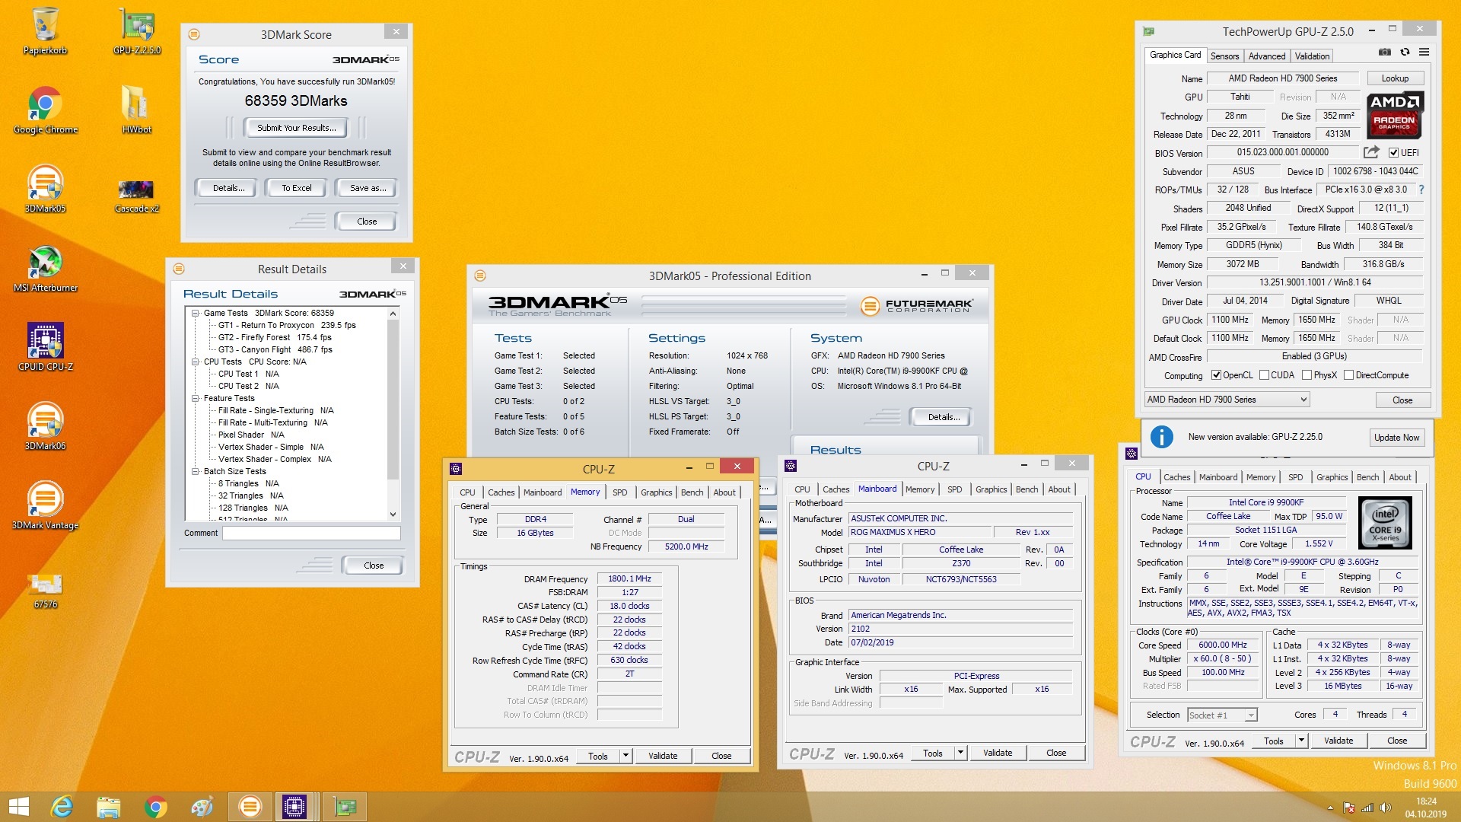Click the Comment input field in Result Details

pos(311,533)
